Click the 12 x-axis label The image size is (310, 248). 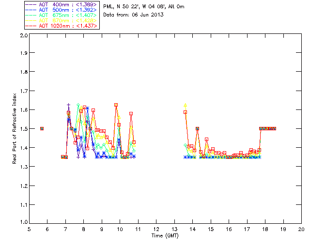[156, 229]
